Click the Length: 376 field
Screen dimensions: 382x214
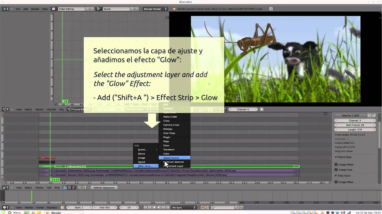coord(355,130)
